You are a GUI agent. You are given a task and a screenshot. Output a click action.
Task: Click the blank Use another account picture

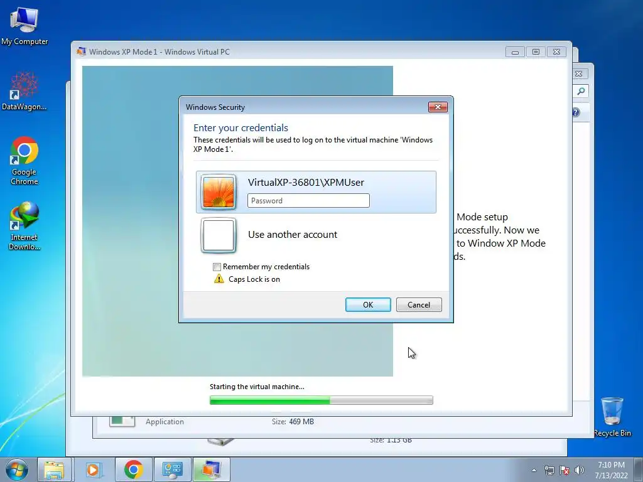pos(219,235)
